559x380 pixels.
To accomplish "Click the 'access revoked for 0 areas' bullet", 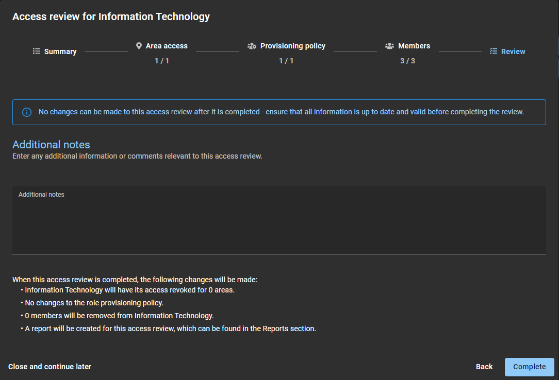I will point(130,290).
